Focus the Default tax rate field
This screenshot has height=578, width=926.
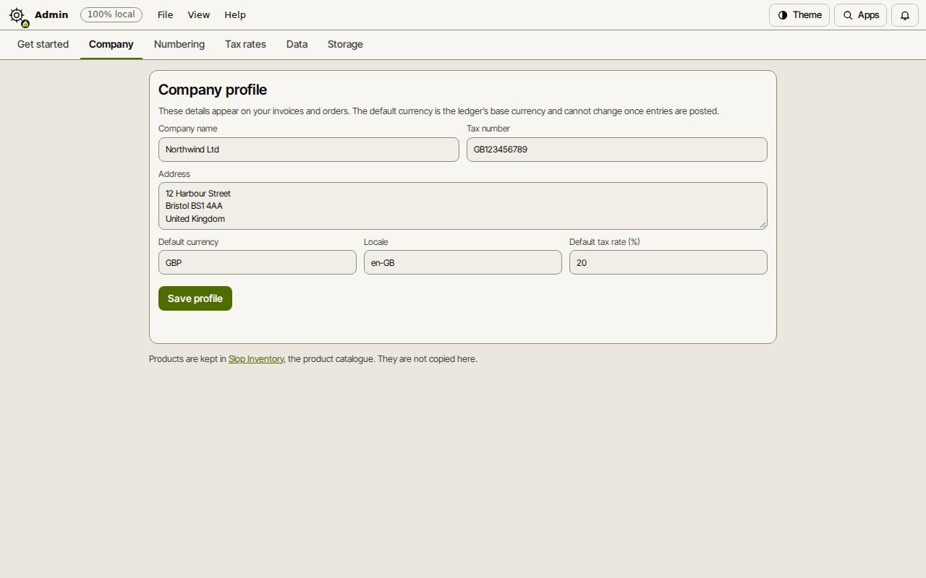tap(668, 262)
